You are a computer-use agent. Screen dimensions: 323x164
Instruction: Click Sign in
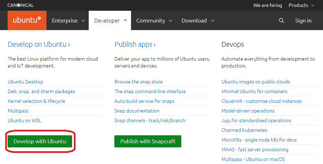303,20
